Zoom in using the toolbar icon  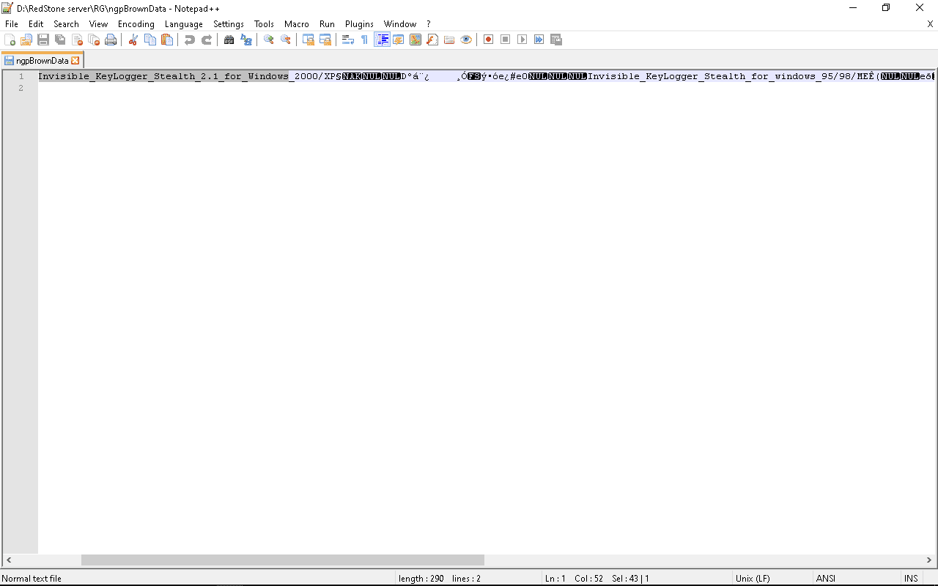click(269, 40)
